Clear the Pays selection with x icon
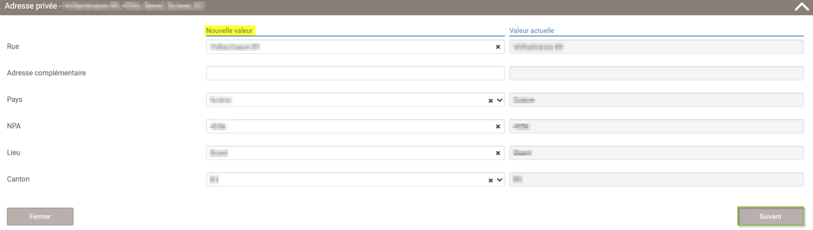The image size is (813, 230). click(490, 100)
